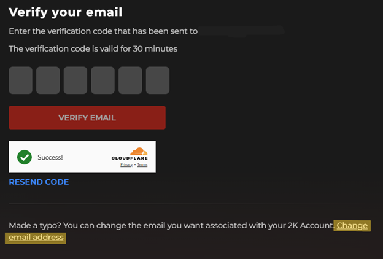The width and height of the screenshot is (383, 259).
Task: Focus the first verification code box
Action: (x=20, y=80)
